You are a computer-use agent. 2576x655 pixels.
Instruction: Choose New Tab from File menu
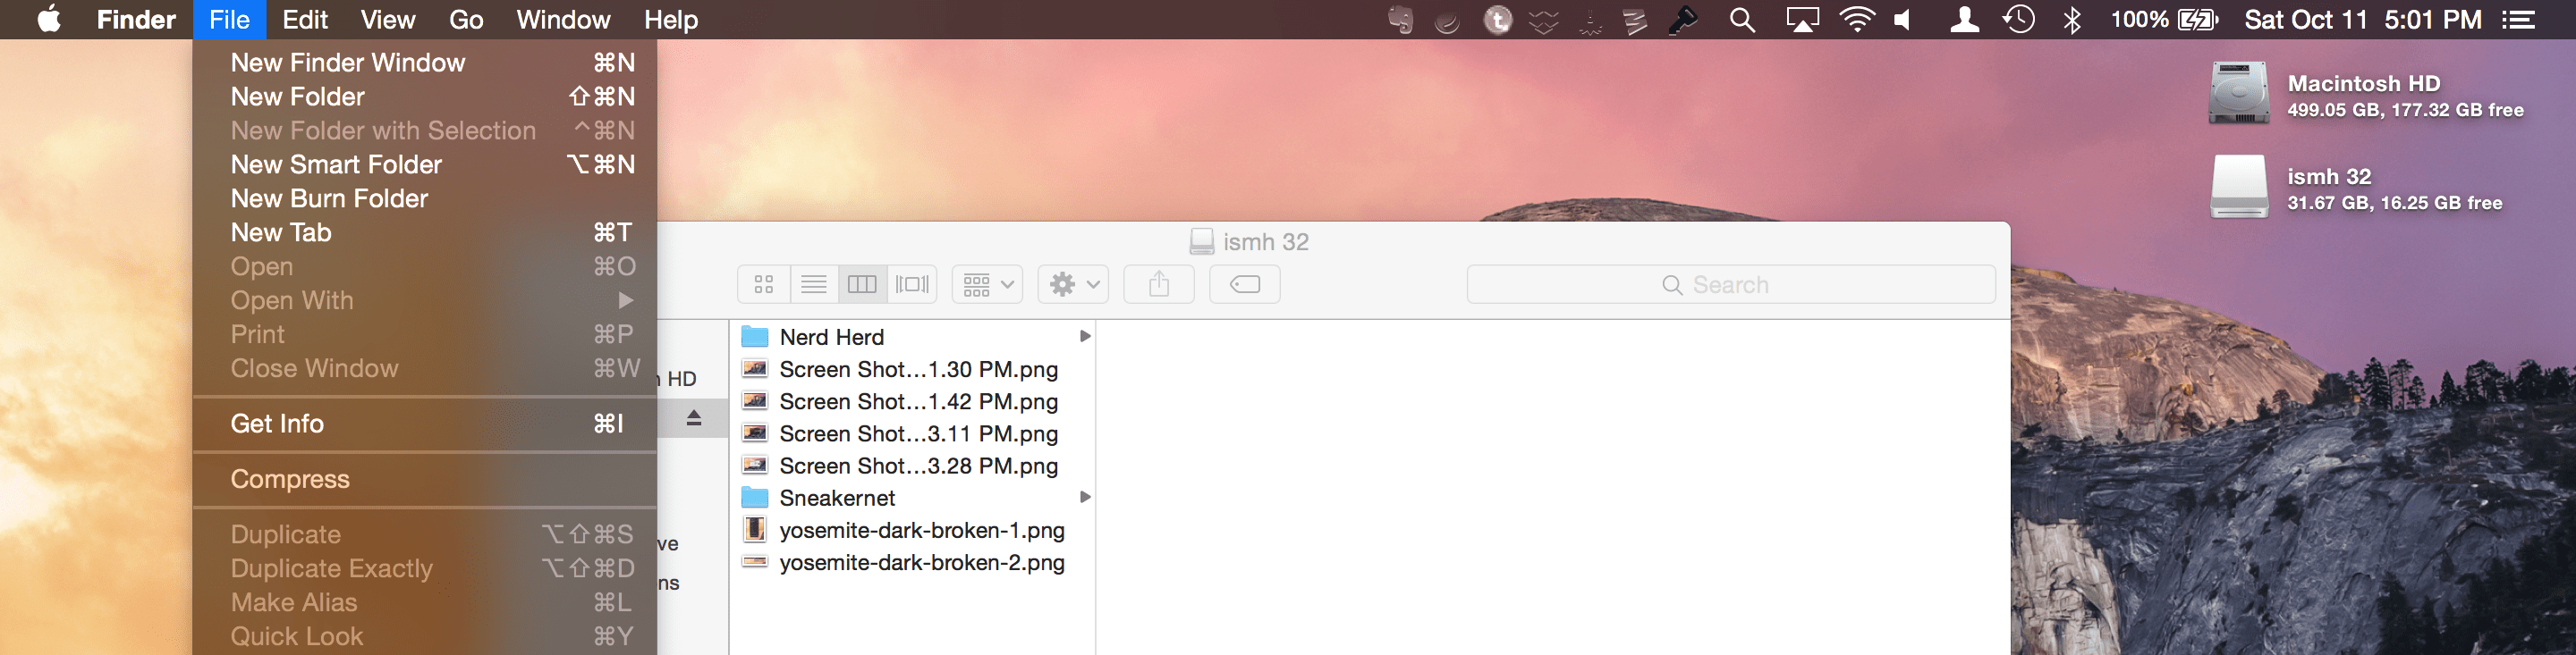pyautogui.click(x=425, y=232)
